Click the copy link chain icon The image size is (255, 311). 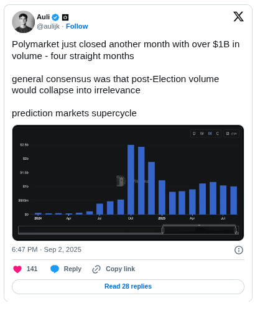coord(96,269)
